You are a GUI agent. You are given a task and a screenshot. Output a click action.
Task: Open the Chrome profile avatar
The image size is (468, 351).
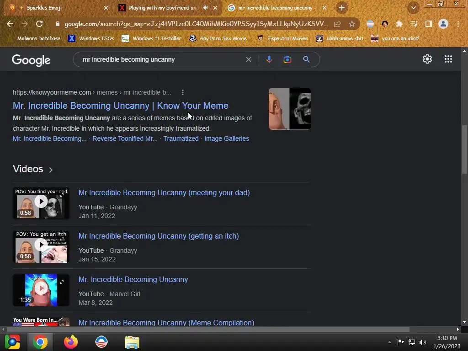click(x=443, y=24)
